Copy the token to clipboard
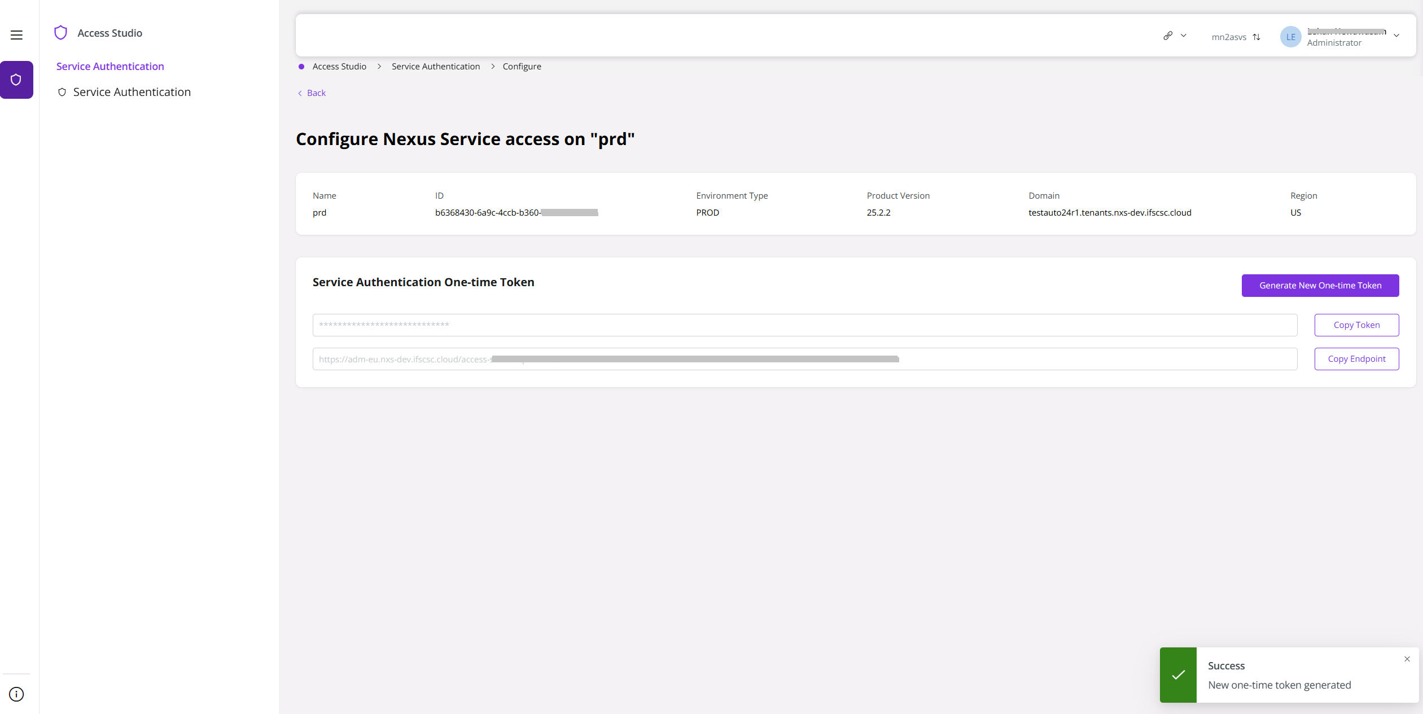The width and height of the screenshot is (1423, 714). click(x=1356, y=325)
